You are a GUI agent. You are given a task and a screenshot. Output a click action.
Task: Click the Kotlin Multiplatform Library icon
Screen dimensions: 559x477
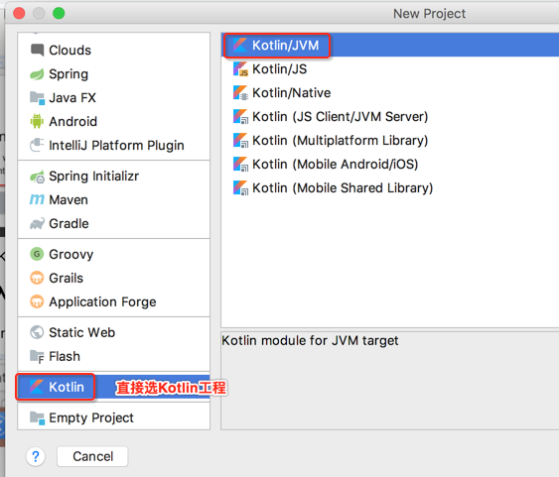[240, 140]
